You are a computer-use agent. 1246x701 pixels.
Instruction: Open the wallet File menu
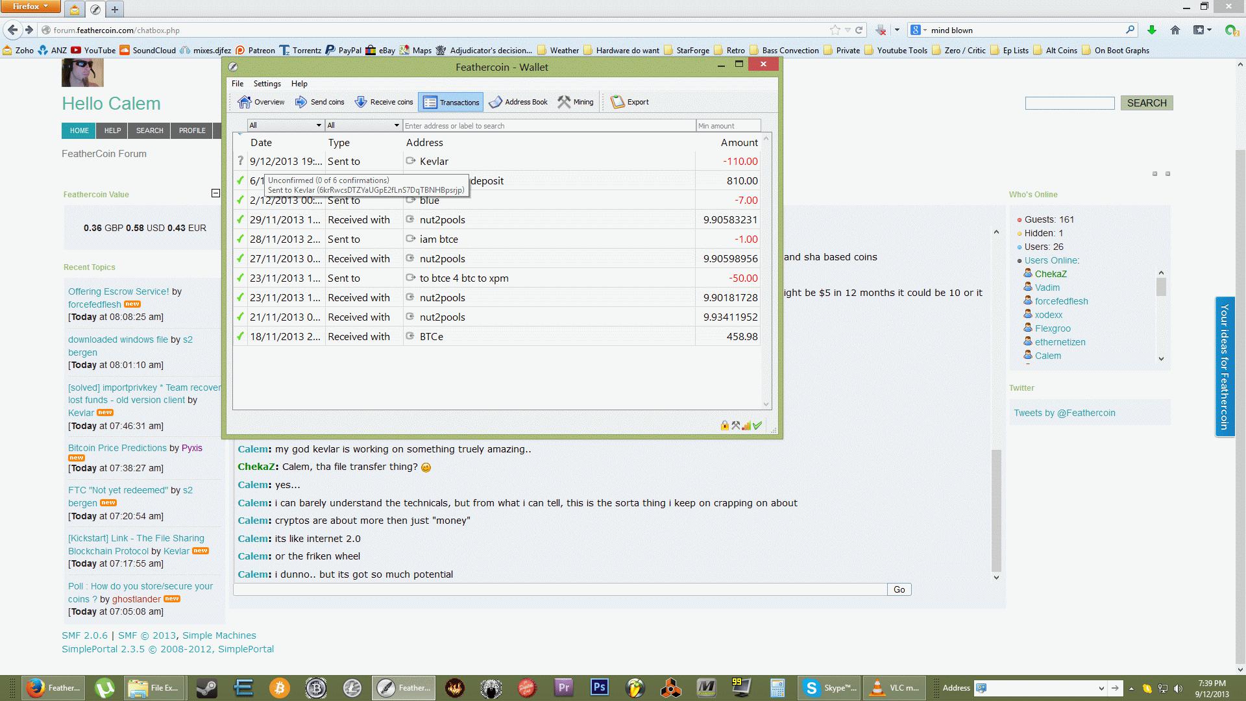[238, 84]
